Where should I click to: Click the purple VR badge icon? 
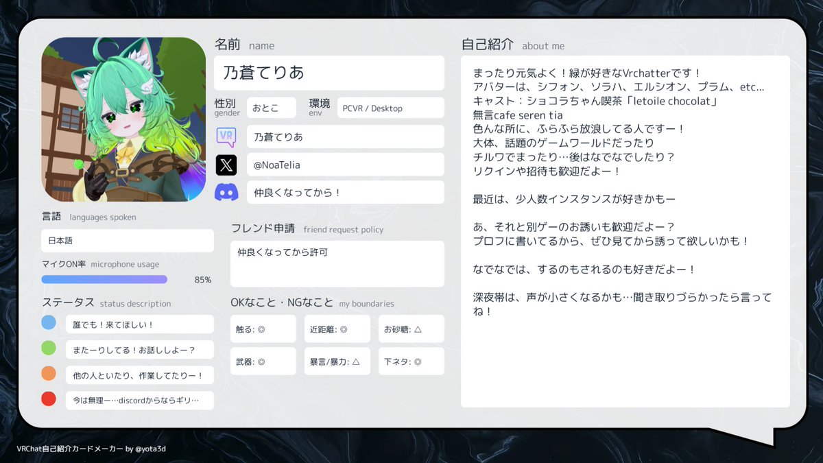click(226, 136)
